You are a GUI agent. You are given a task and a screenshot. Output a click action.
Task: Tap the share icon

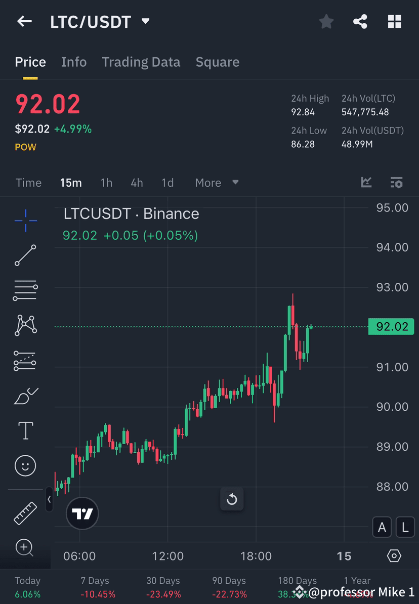click(360, 21)
